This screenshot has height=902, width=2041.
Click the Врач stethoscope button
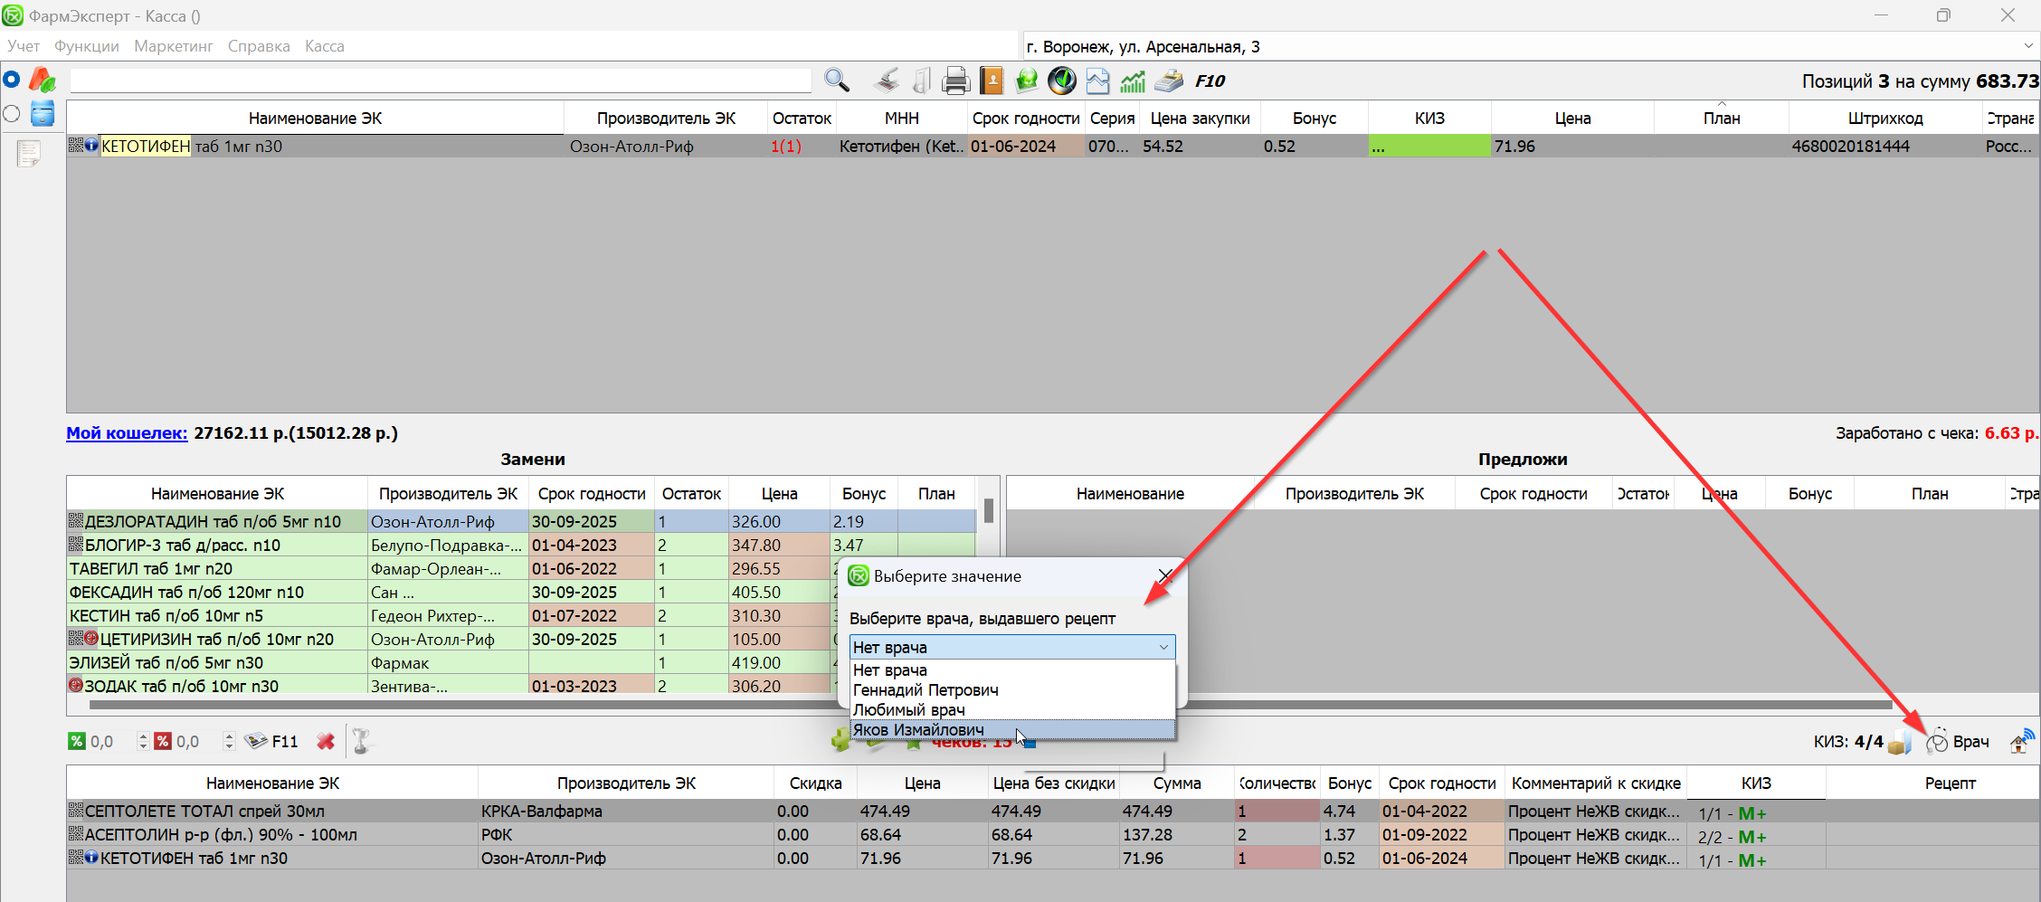point(1958,742)
